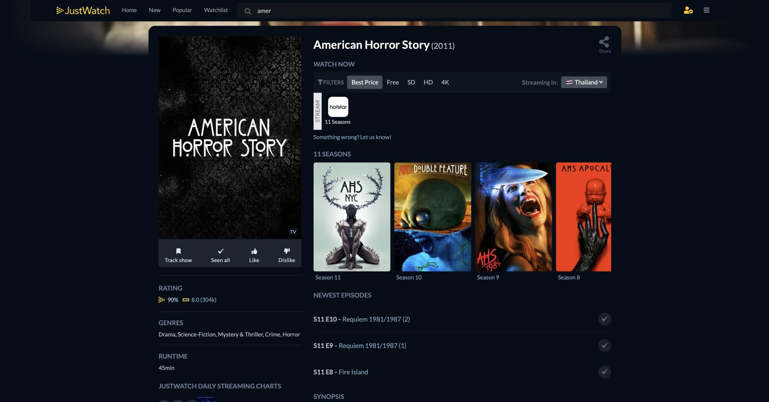
Task: Click the Track show bookmark icon
Action: pyautogui.click(x=178, y=251)
